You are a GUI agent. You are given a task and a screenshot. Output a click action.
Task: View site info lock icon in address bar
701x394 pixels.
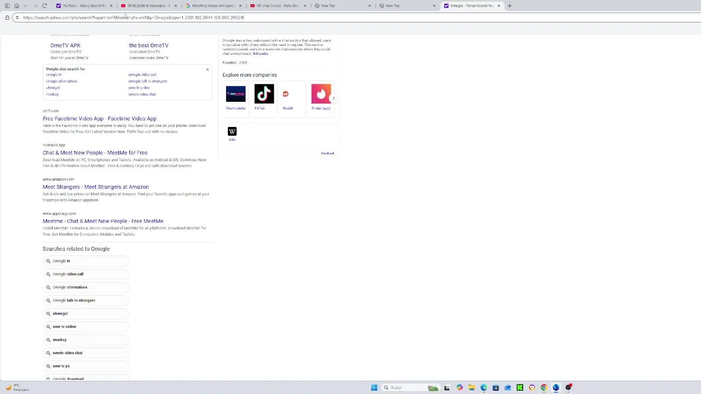[x=7, y=18]
